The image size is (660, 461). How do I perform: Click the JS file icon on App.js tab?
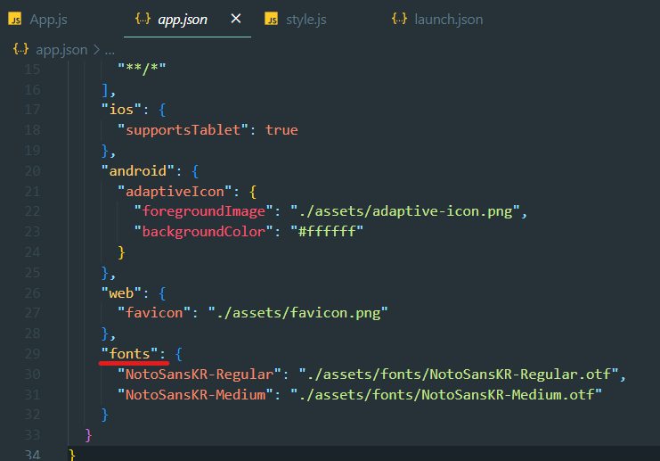15,19
